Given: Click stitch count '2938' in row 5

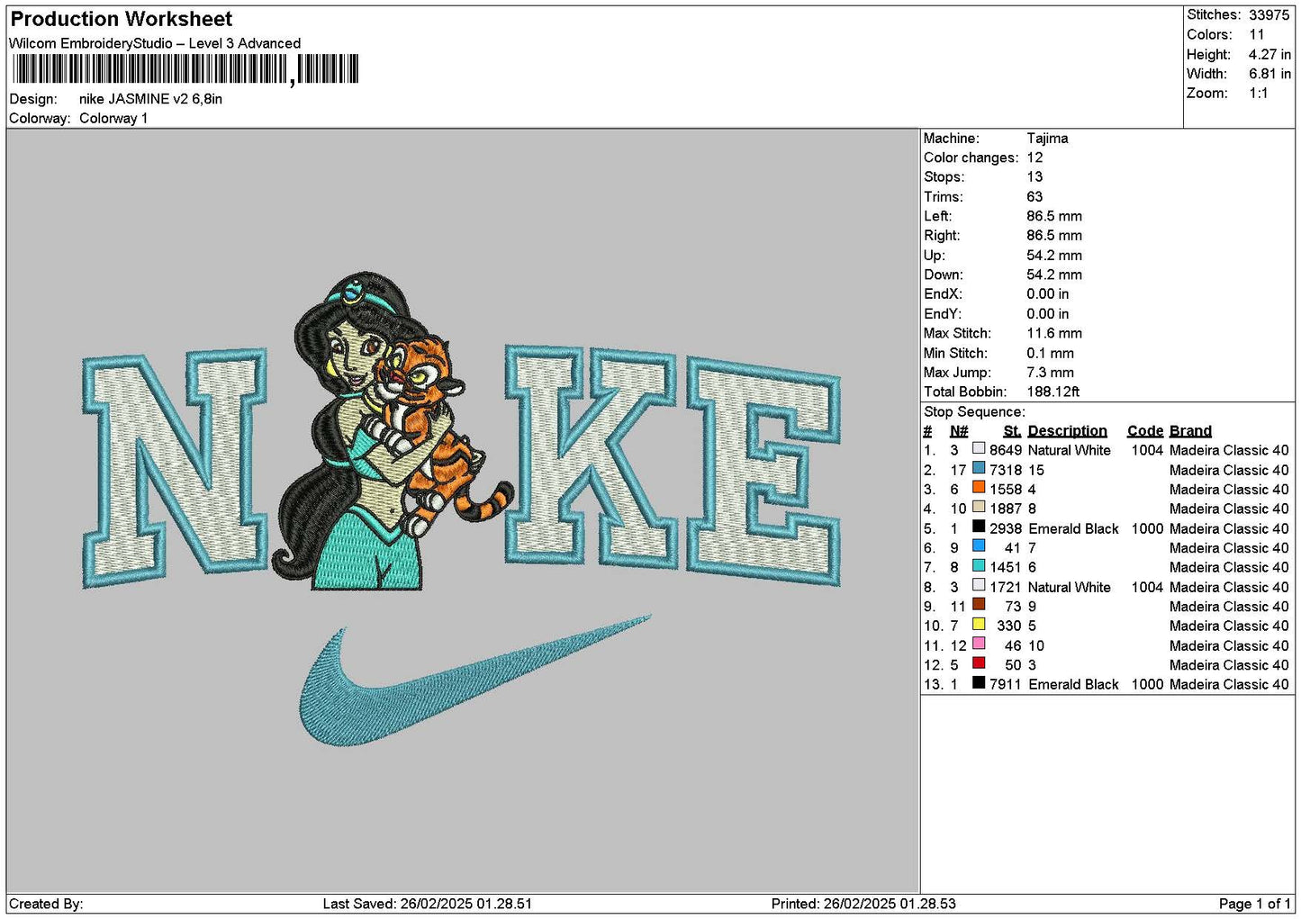Looking at the screenshot, I should tap(1006, 528).
